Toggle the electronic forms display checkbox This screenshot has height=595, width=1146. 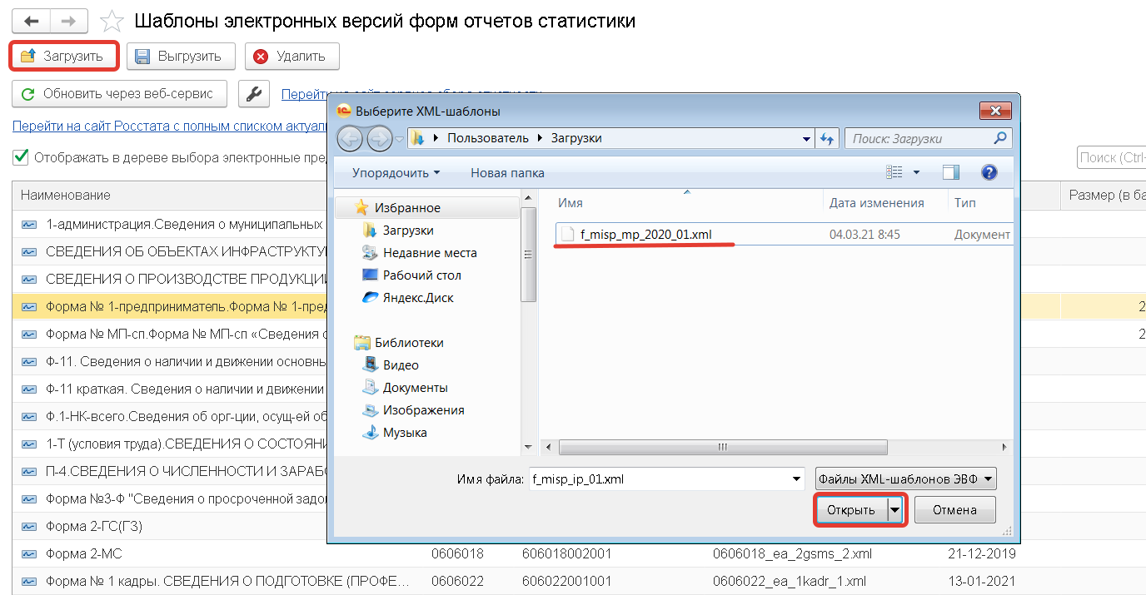tap(20, 157)
